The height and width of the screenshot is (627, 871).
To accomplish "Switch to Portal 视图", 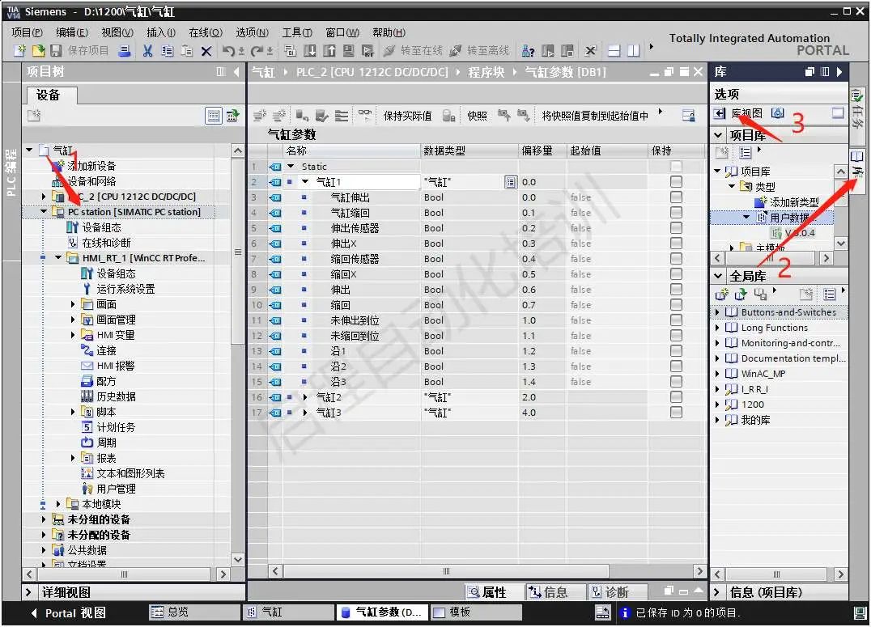I will (x=68, y=613).
